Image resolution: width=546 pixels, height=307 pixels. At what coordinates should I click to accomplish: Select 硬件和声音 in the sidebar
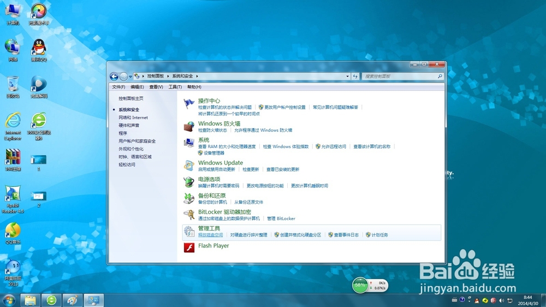[129, 125]
